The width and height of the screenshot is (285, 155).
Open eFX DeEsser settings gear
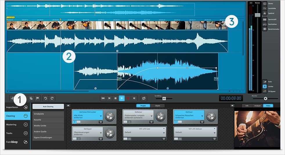click(x=214, y=139)
